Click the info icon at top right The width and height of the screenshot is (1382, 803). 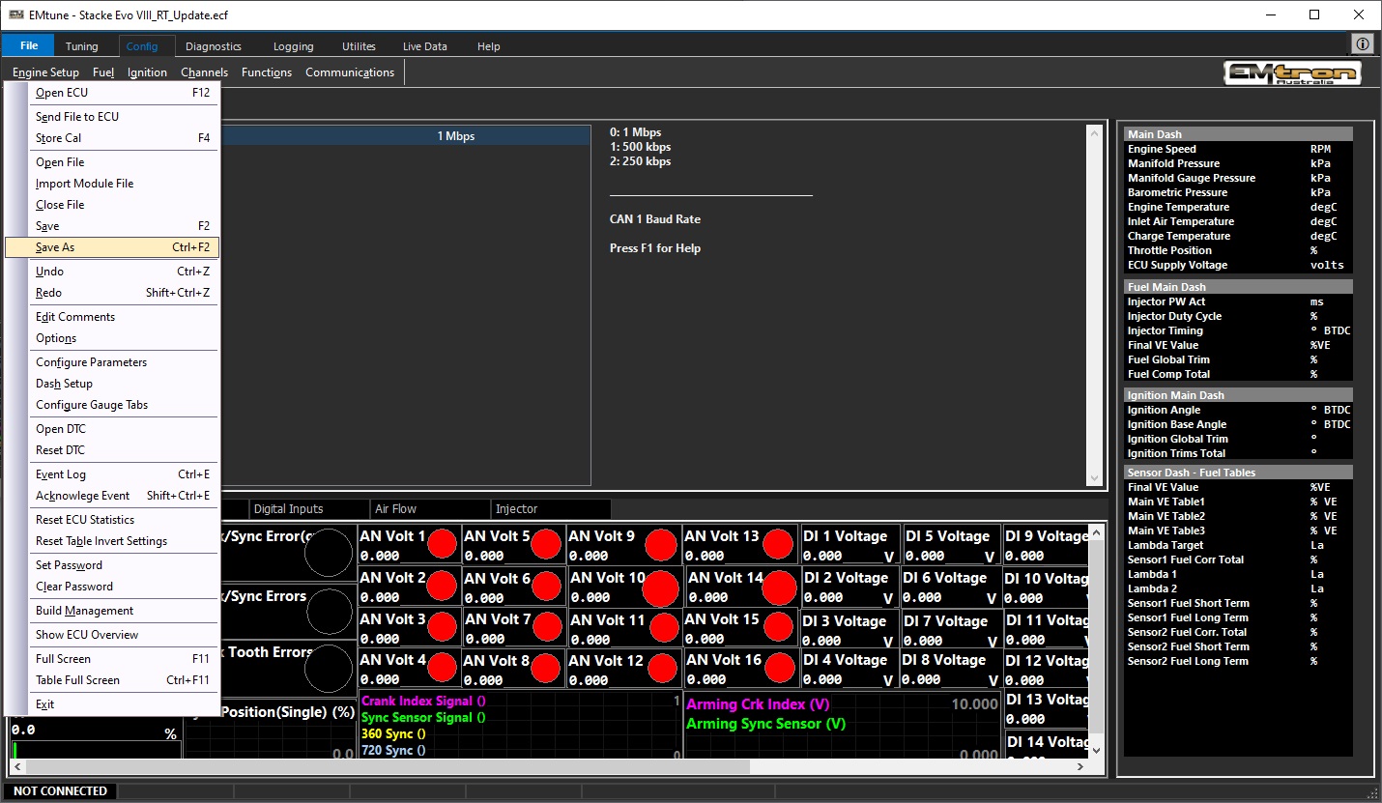1362,44
